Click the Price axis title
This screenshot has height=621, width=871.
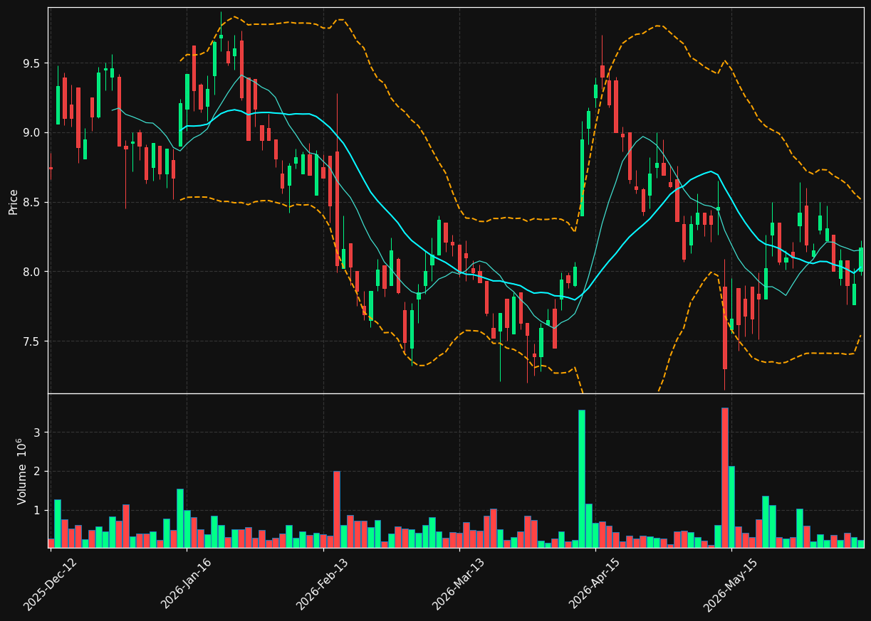point(13,201)
